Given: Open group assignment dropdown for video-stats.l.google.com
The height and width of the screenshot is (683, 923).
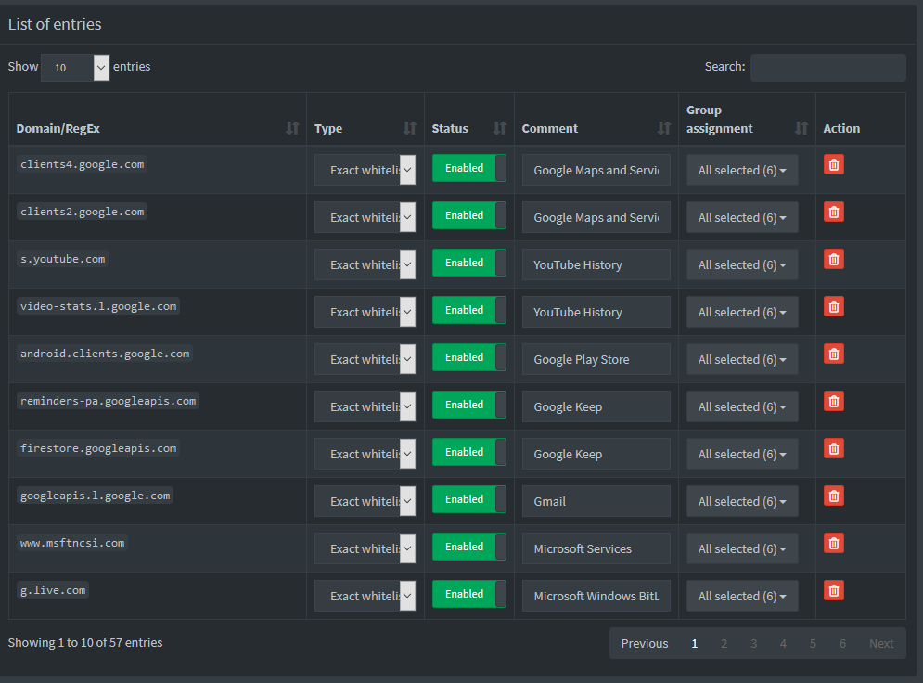Looking at the screenshot, I should [742, 312].
